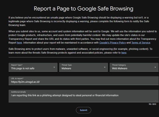Click the Additional details text area
Image resolution: width=159 pixels, height=117 pixels.
[x=84, y=96]
